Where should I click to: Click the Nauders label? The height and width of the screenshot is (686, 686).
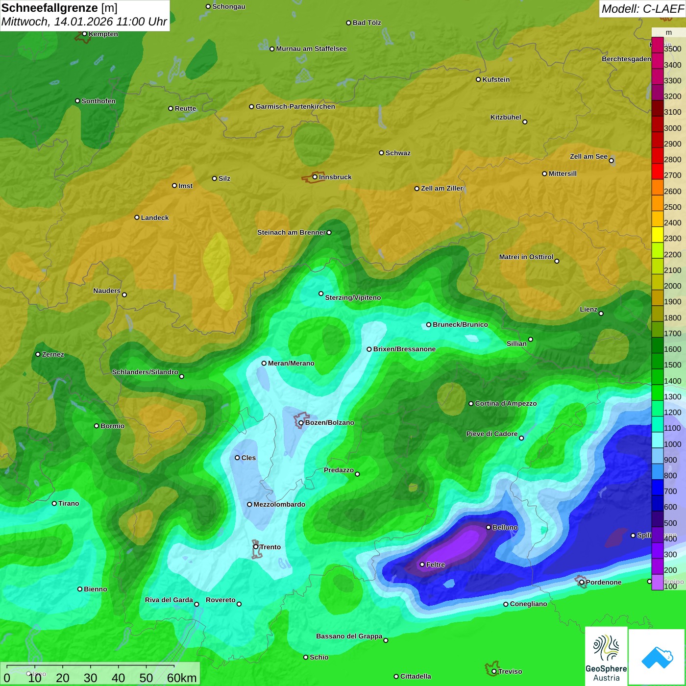click(x=107, y=291)
